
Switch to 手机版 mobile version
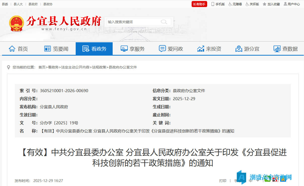coord(218,4)
